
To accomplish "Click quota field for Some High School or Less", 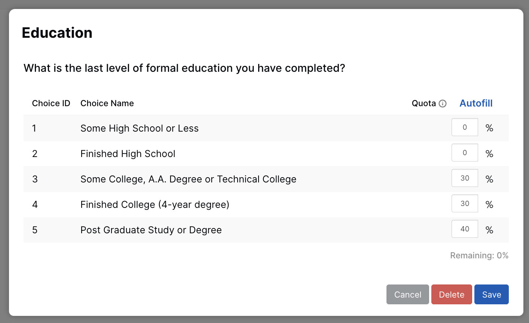I will click(465, 127).
